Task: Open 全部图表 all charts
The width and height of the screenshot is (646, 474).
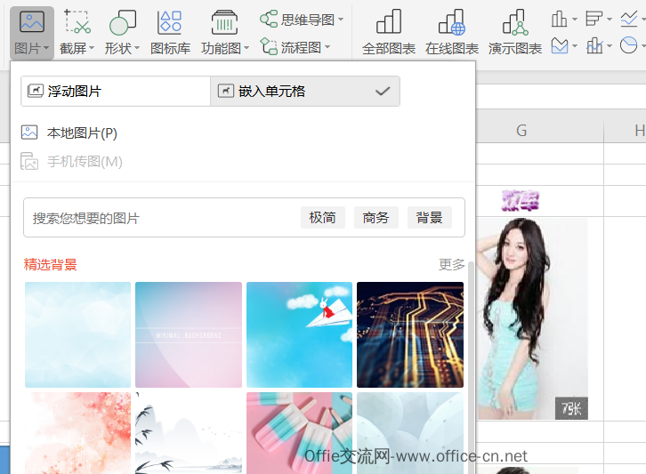Action: pyautogui.click(x=389, y=32)
